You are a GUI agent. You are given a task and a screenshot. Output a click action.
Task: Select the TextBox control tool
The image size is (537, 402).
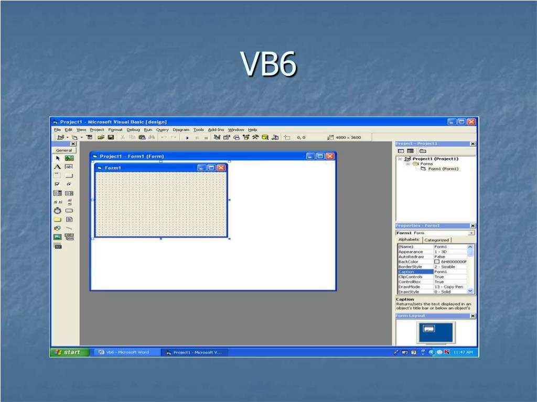point(69,167)
